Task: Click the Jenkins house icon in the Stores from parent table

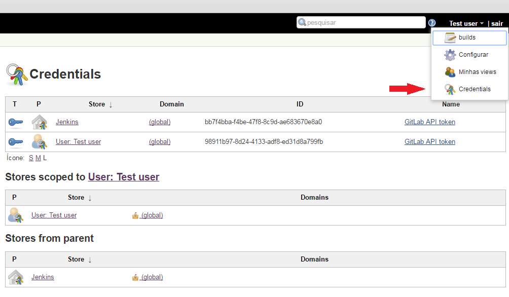Action: point(16,277)
